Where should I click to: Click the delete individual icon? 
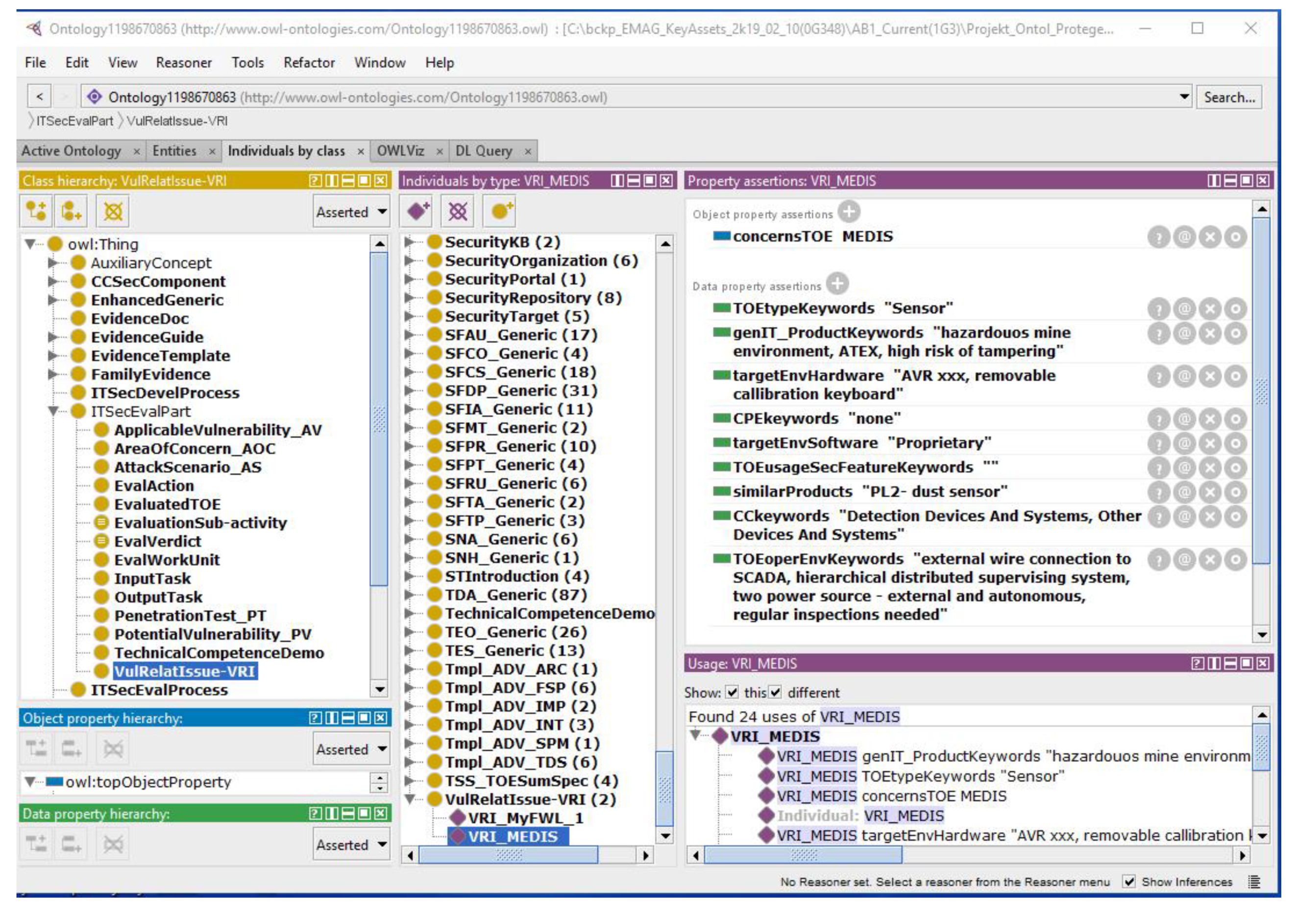pyautogui.click(x=458, y=212)
